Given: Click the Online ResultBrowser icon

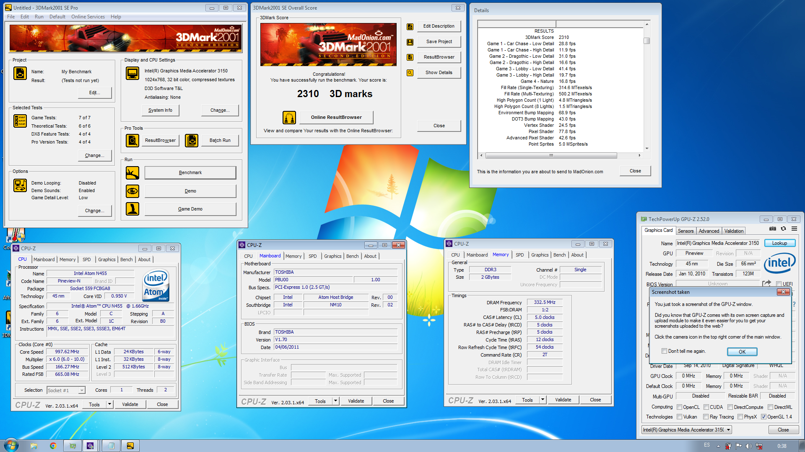Looking at the screenshot, I should [289, 118].
